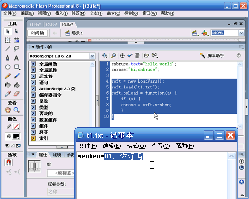Click the Notepad scroll up arrow
The height and width of the screenshot is (199, 249).
point(231,156)
